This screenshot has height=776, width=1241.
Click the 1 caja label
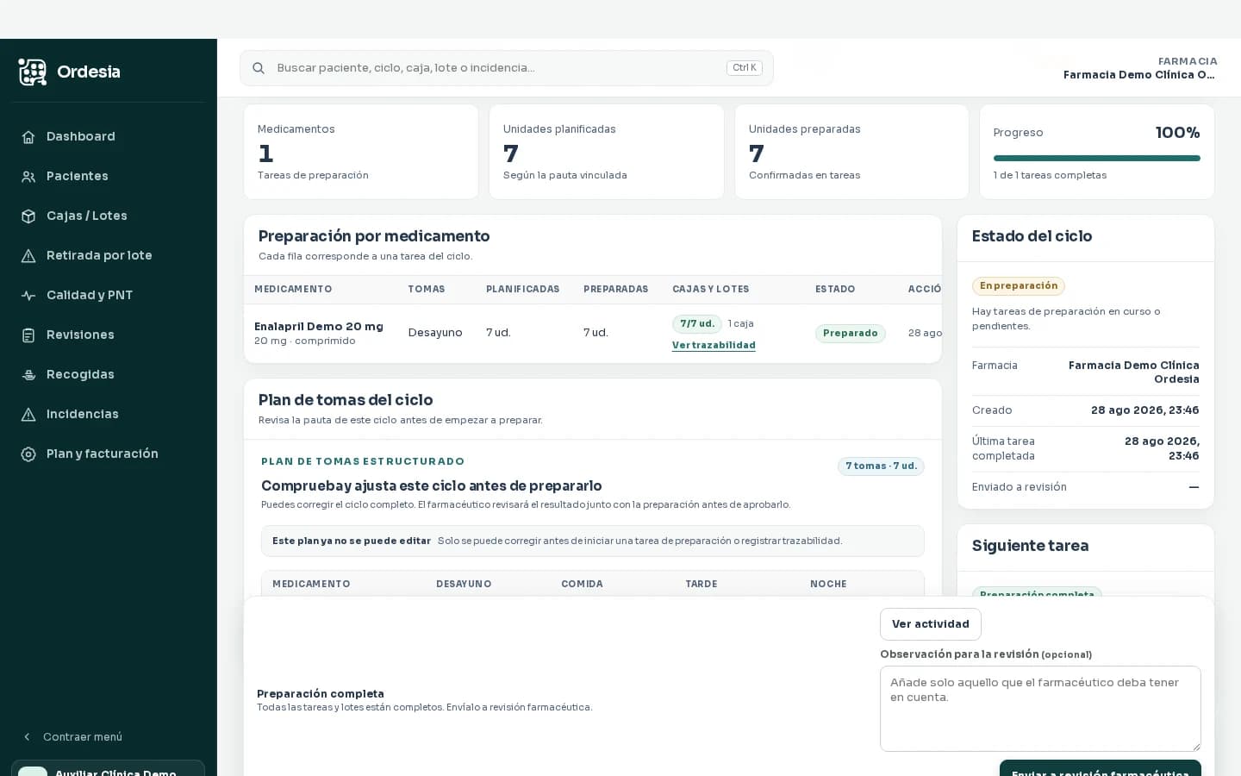click(741, 324)
